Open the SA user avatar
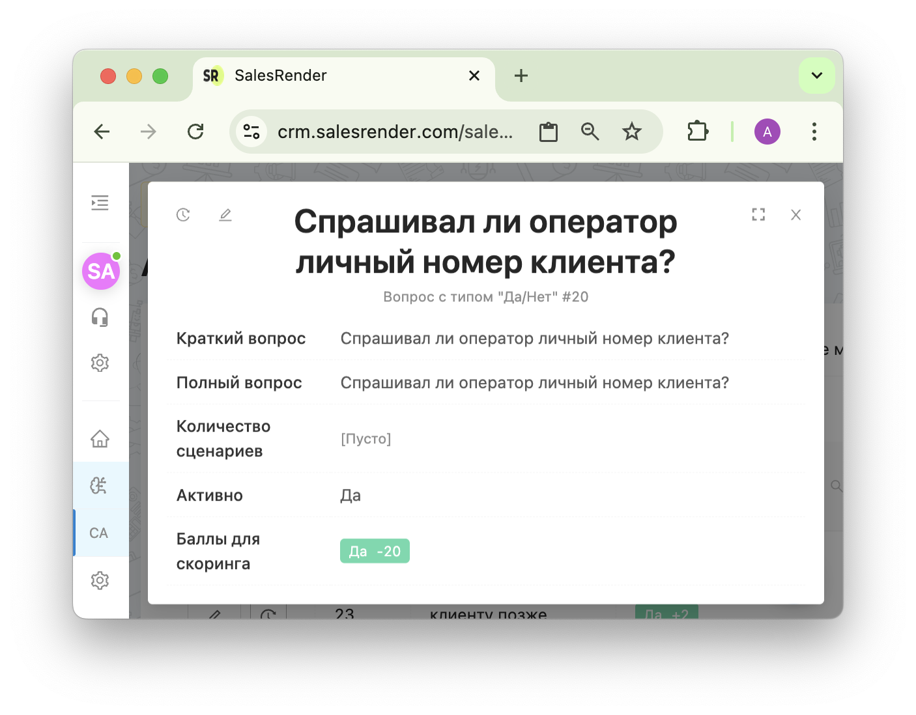Image resolution: width=916 pixels, height=715 pixels. click(101, 271)
